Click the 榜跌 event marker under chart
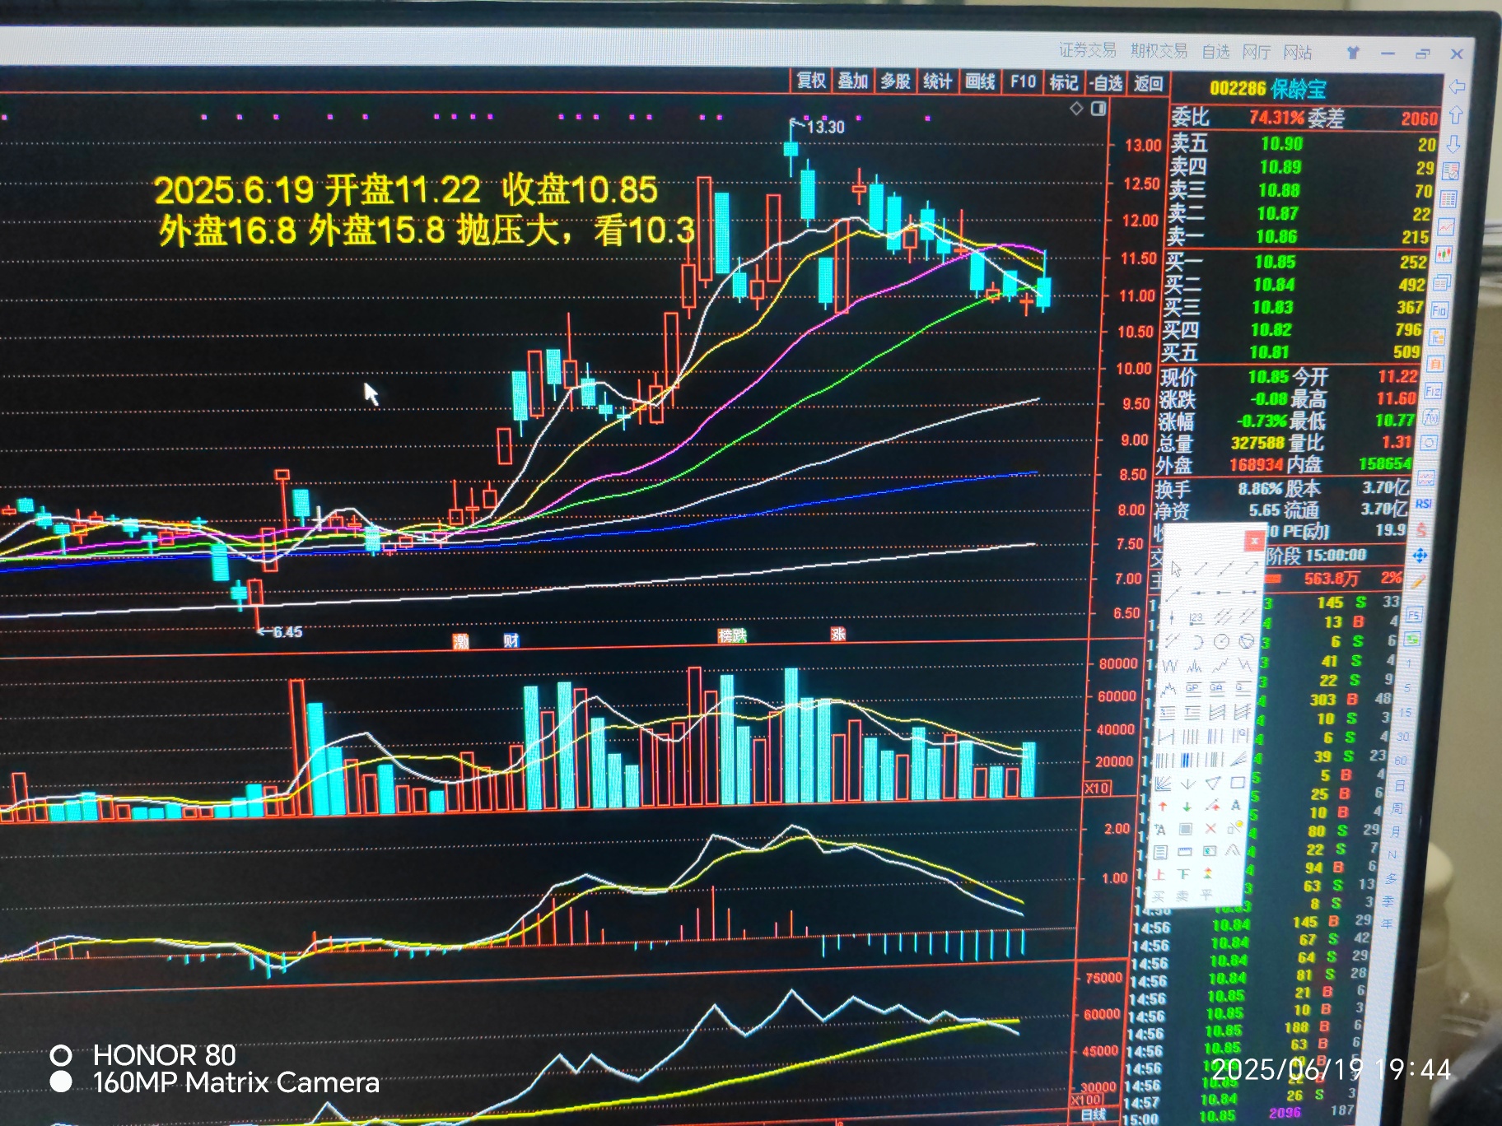The height and width of the screenshot is (1126, 1502). 732,635
